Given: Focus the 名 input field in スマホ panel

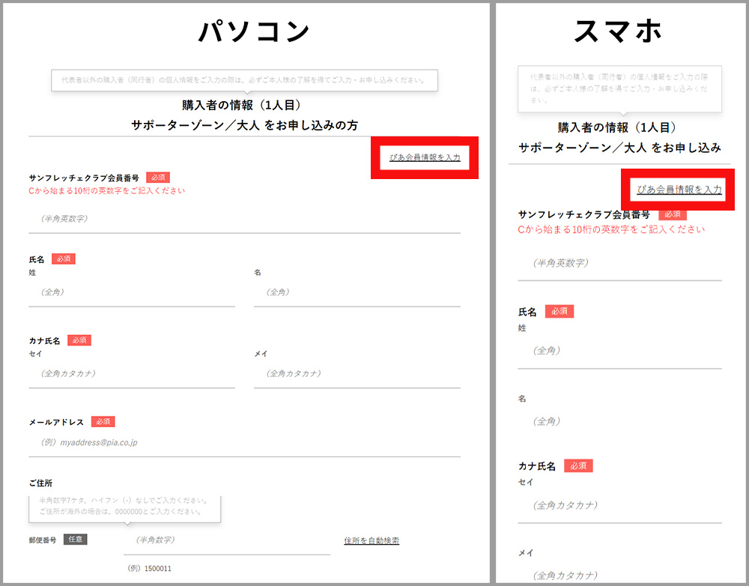Looking at the screenshot, I should 619,422.
